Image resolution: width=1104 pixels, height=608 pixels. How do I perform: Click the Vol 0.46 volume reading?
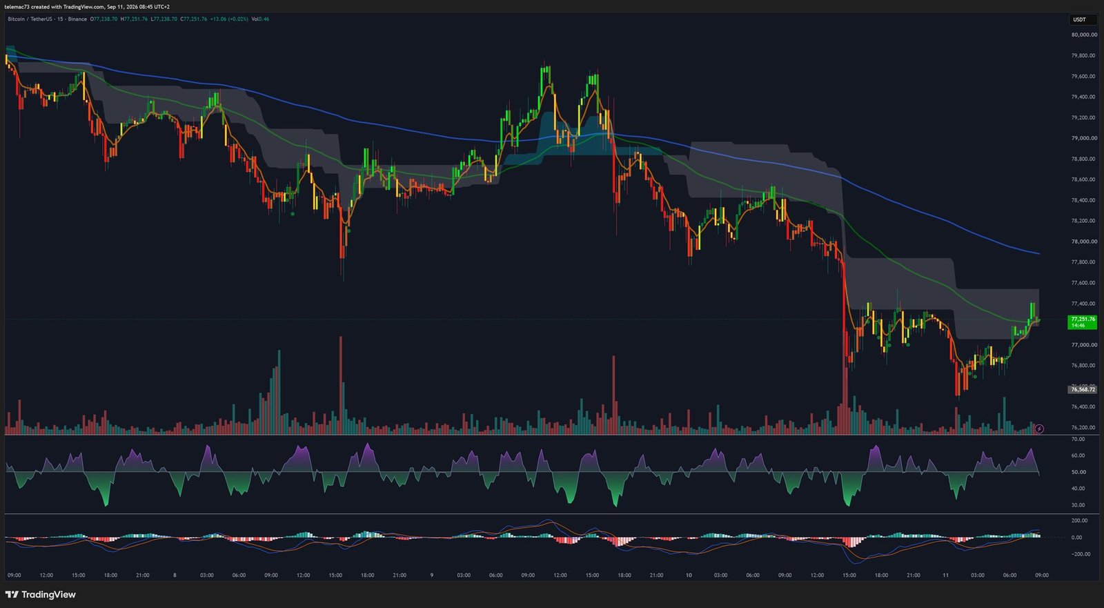[x=260, y=19]
